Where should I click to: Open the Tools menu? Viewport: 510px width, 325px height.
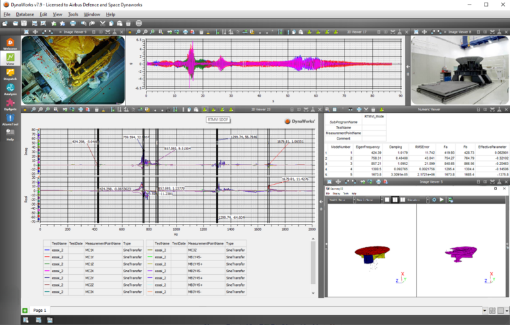[73, 14]
